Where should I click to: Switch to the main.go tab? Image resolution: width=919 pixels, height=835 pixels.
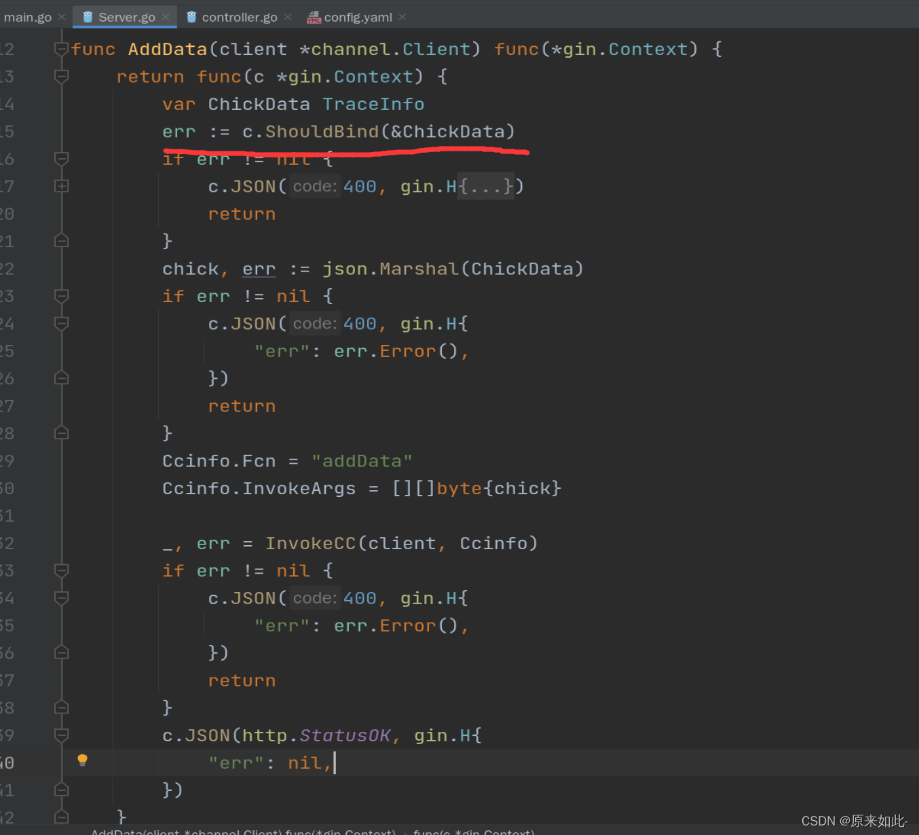(27, 17)
